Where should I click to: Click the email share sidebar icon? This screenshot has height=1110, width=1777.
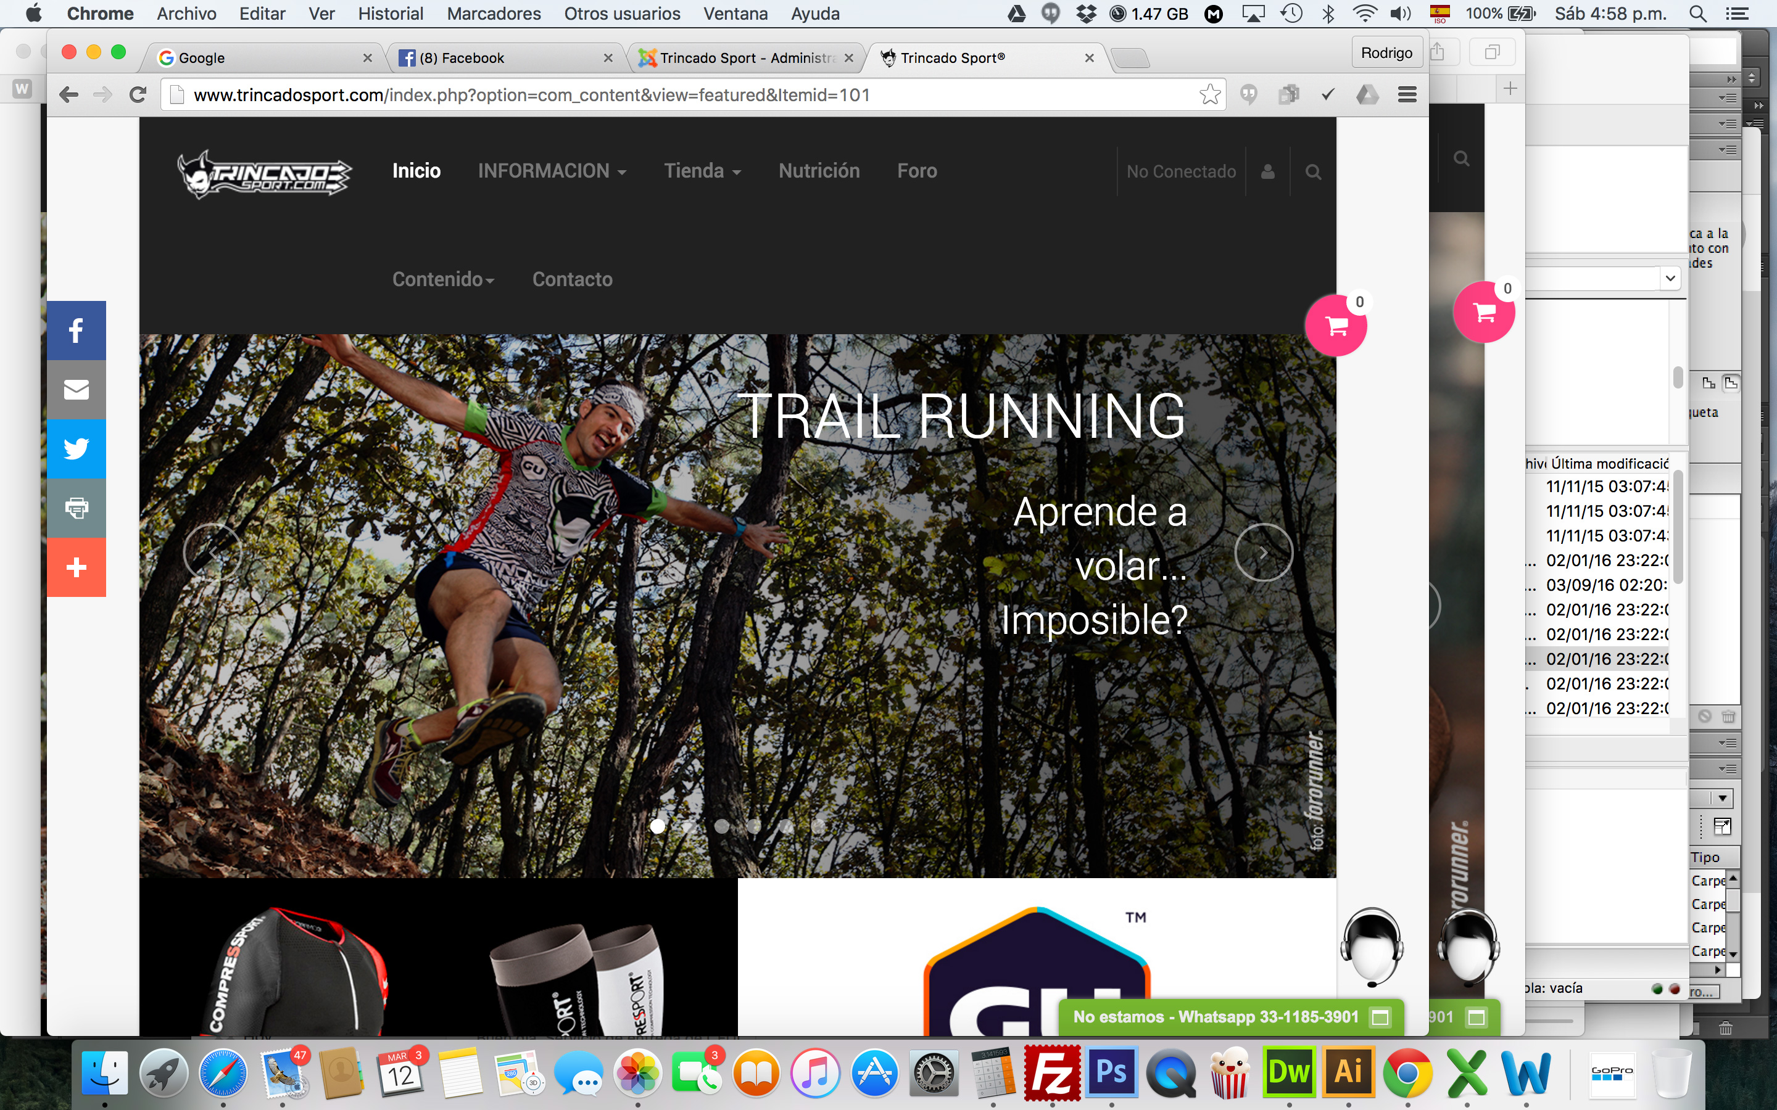tap(77, 389)
